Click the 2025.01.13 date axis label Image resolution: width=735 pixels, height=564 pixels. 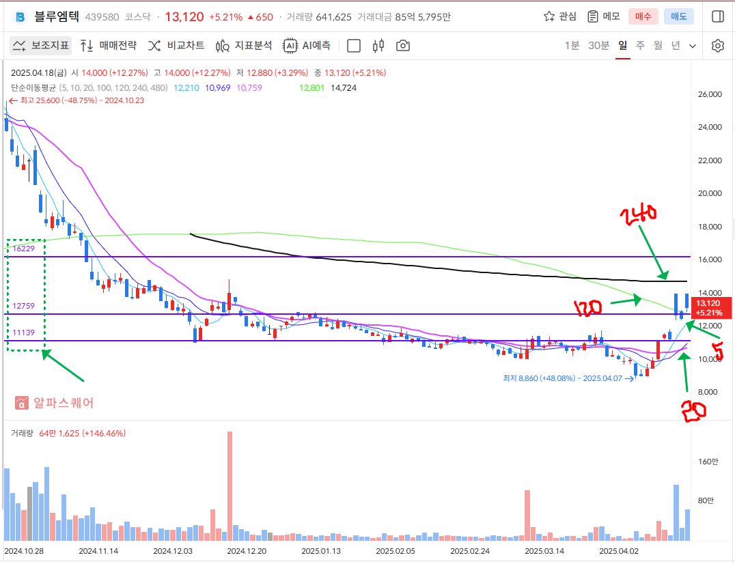point(321,551)
